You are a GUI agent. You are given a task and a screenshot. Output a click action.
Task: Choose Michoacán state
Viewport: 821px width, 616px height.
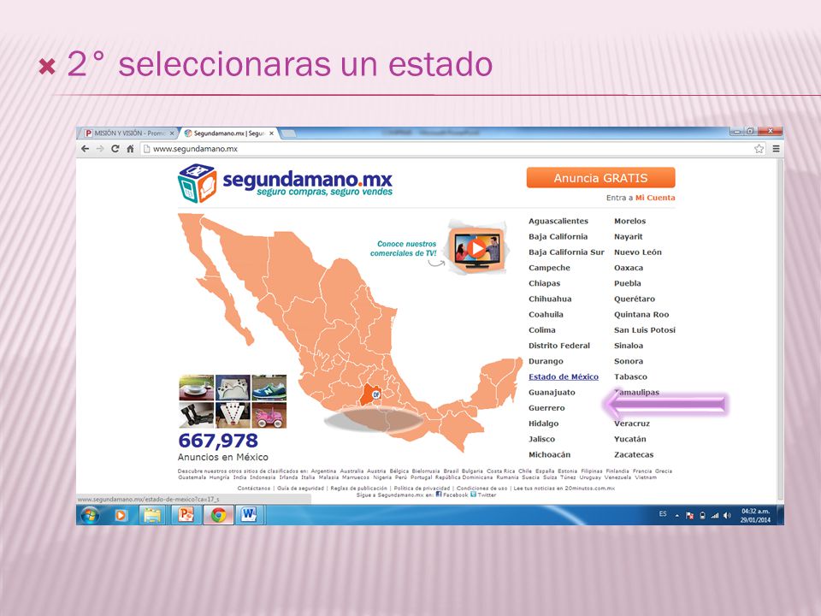(x=549, y=454)
